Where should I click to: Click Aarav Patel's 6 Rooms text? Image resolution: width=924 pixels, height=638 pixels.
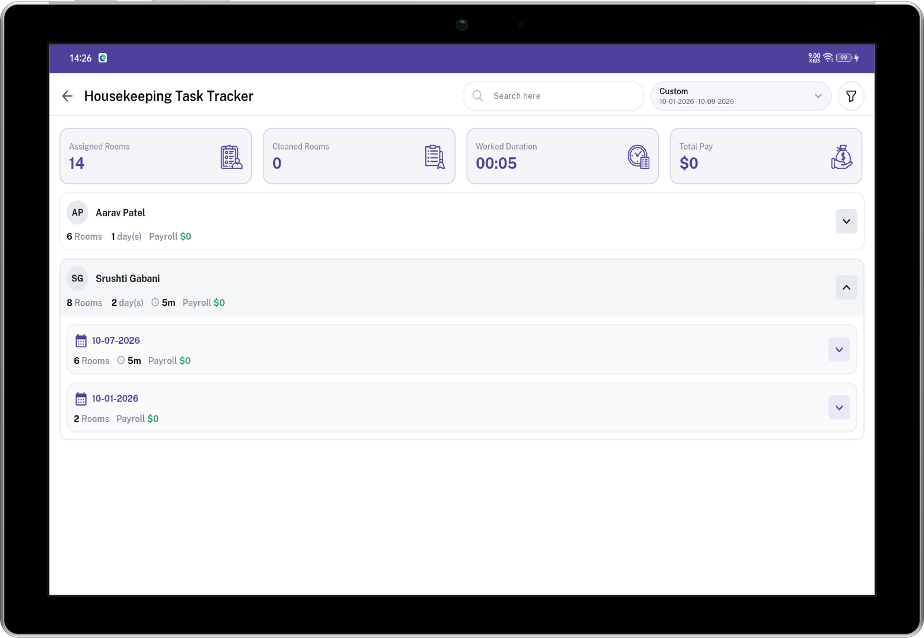84,236
